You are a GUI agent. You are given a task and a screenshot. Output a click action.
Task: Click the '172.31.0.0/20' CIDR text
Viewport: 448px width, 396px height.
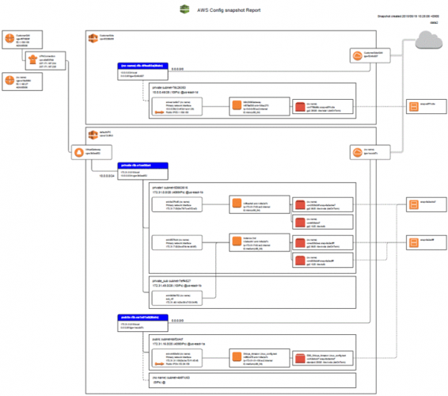177,192
